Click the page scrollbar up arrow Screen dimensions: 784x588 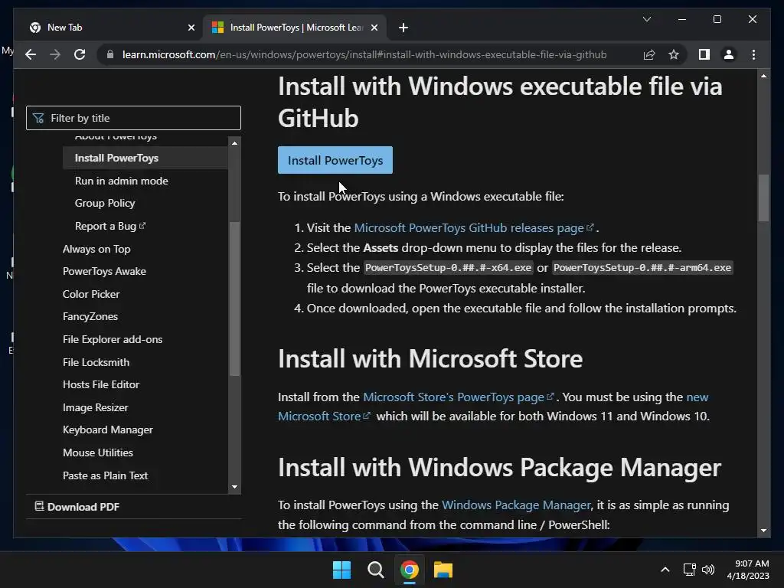pyautogui.click(x=763, y=76)
